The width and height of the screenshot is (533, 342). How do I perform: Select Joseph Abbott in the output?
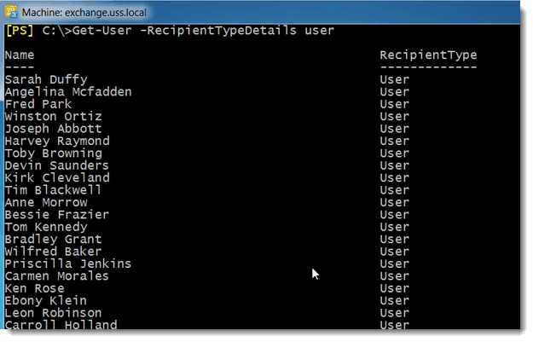tap(53, 129)
